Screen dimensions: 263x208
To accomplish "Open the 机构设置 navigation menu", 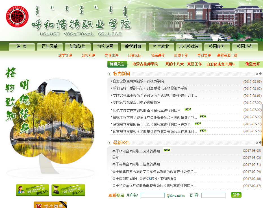I will pos(105,47).
